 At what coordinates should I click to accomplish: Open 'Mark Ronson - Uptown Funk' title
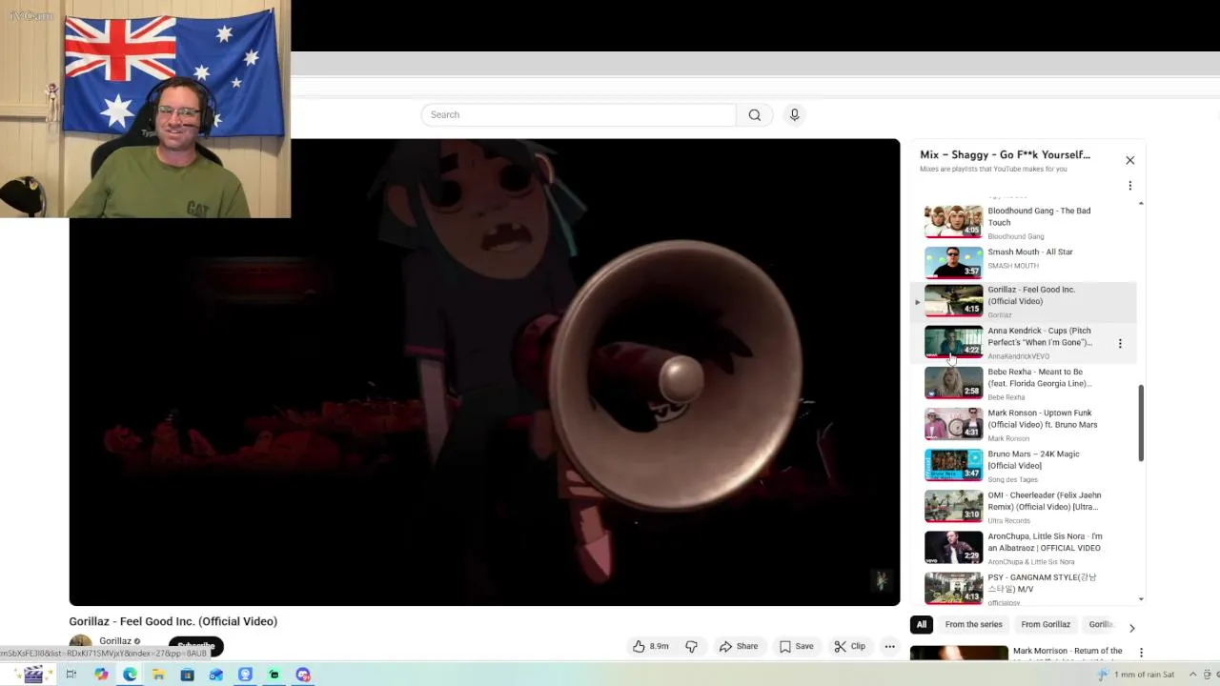1043,419
